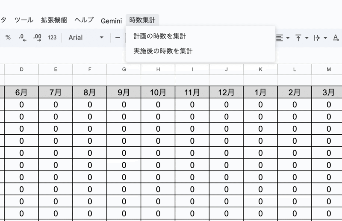The width and height of the screenshot is (342, 221).
Task: Open the Gemini menu
Action: coord(111,21)
